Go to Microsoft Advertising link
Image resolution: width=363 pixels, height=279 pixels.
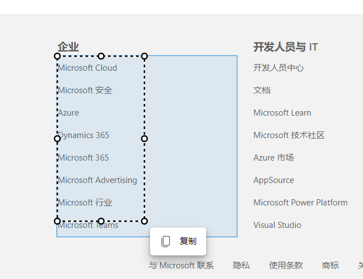tap(97, 180)
